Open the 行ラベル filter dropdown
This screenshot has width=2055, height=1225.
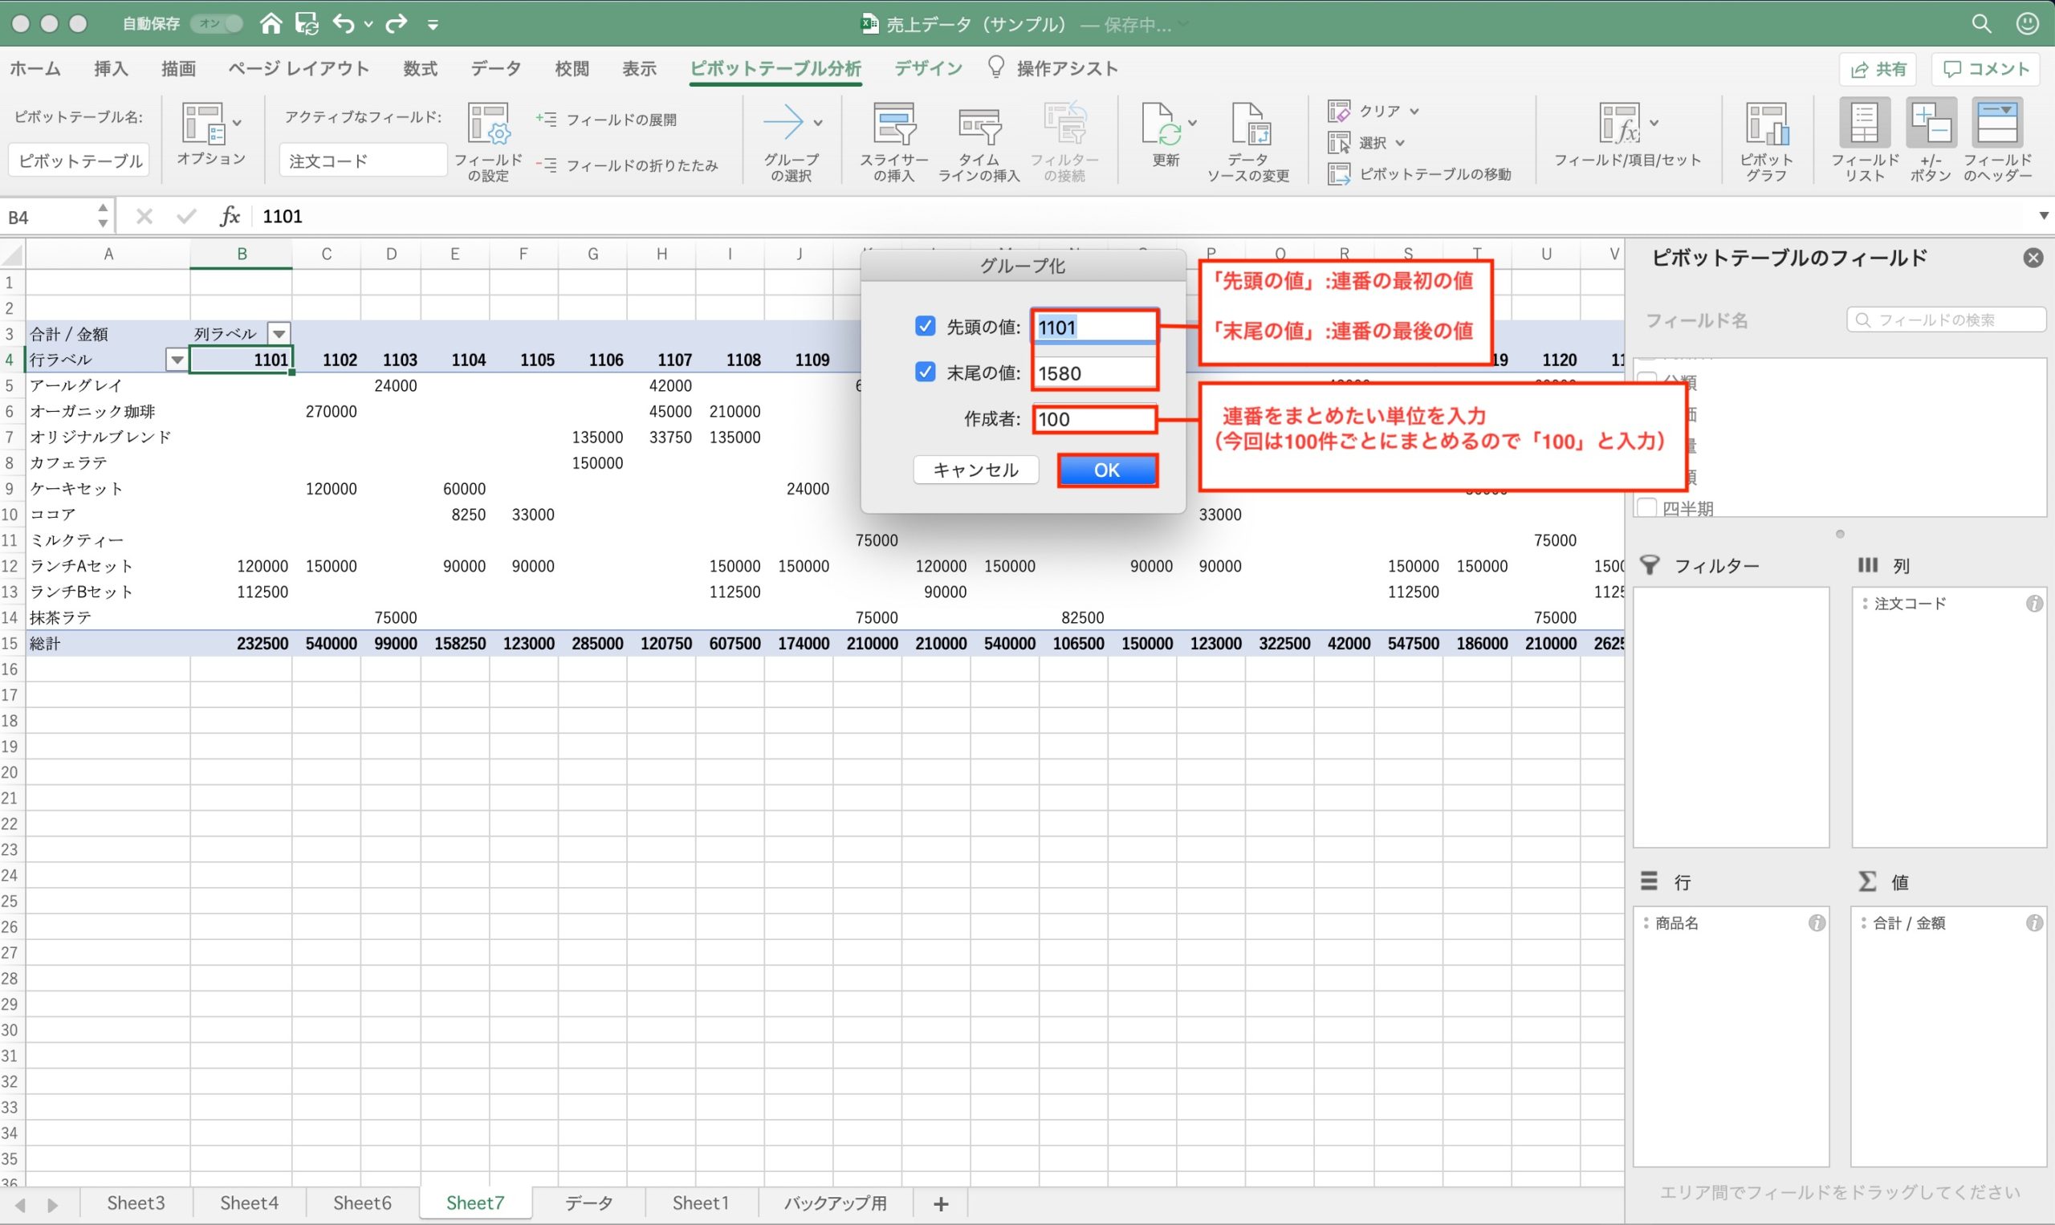tap(177, 360)
